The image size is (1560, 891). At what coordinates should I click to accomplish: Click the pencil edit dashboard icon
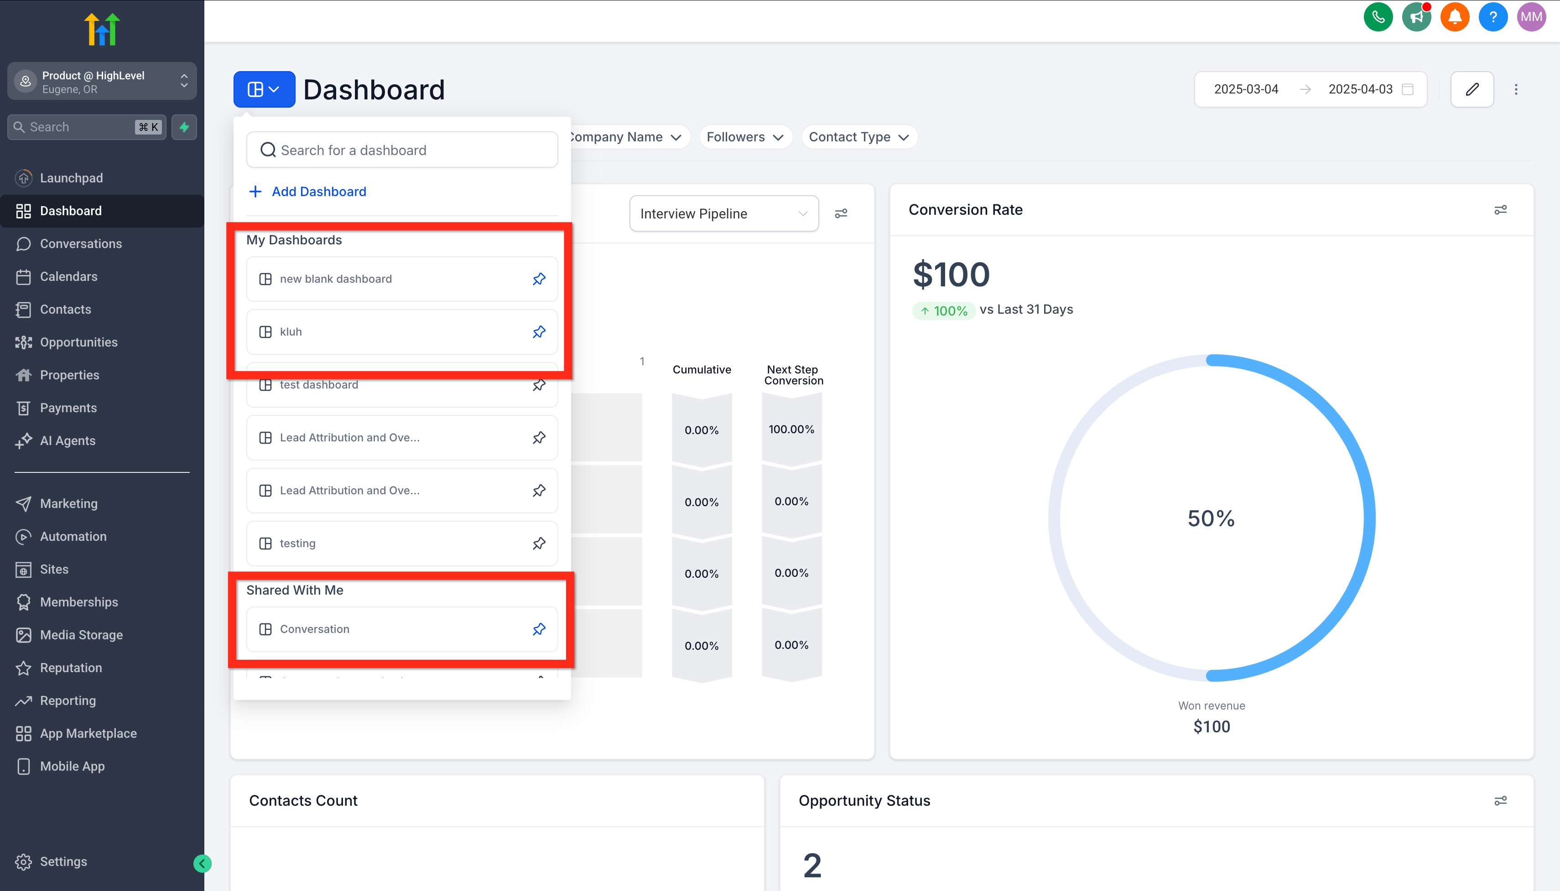1472,89
